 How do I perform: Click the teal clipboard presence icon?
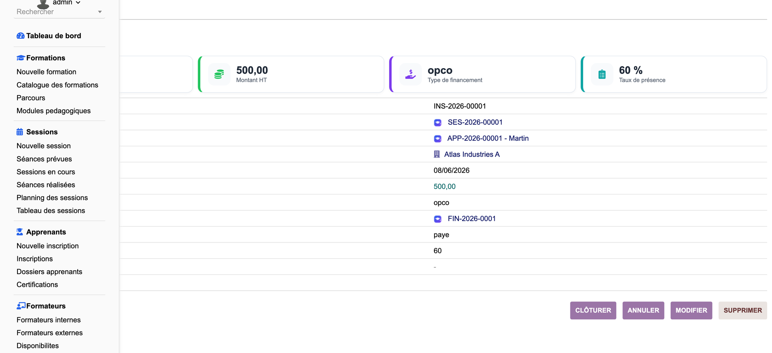pos(602,74)
